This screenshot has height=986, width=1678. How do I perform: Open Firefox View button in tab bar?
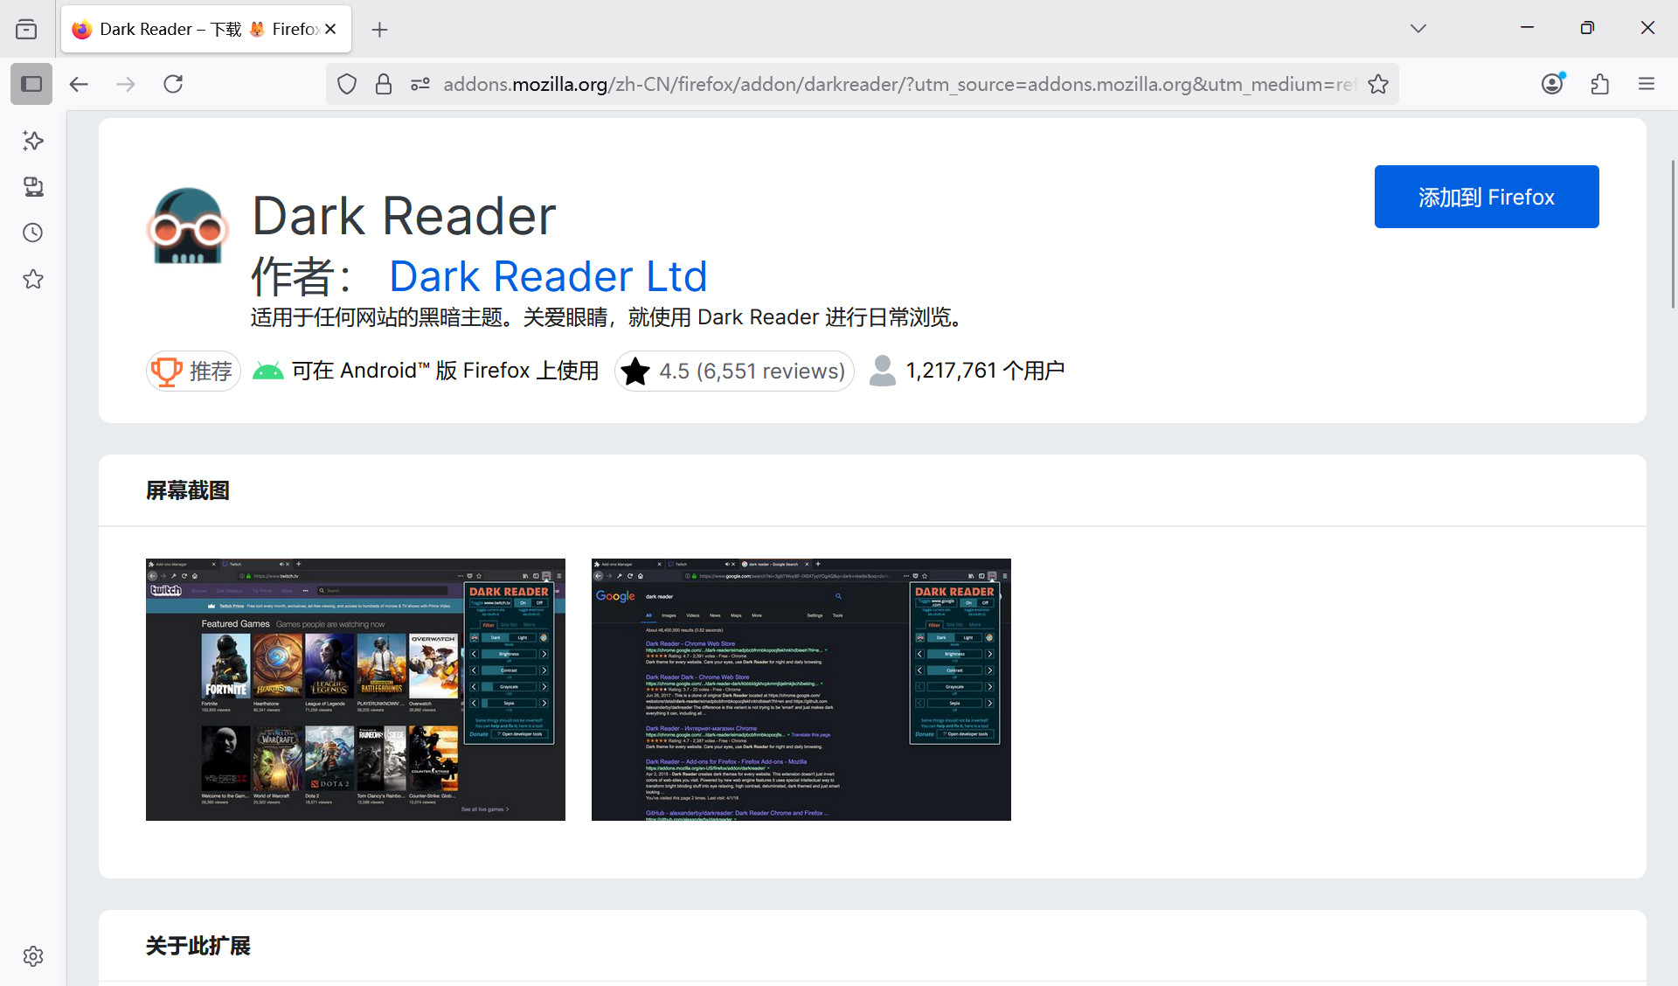pos(26,29)
